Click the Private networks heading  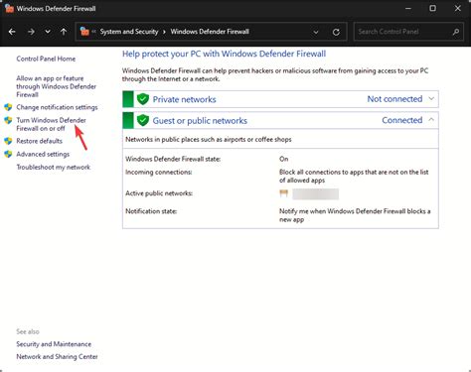[x=185, y=99]
